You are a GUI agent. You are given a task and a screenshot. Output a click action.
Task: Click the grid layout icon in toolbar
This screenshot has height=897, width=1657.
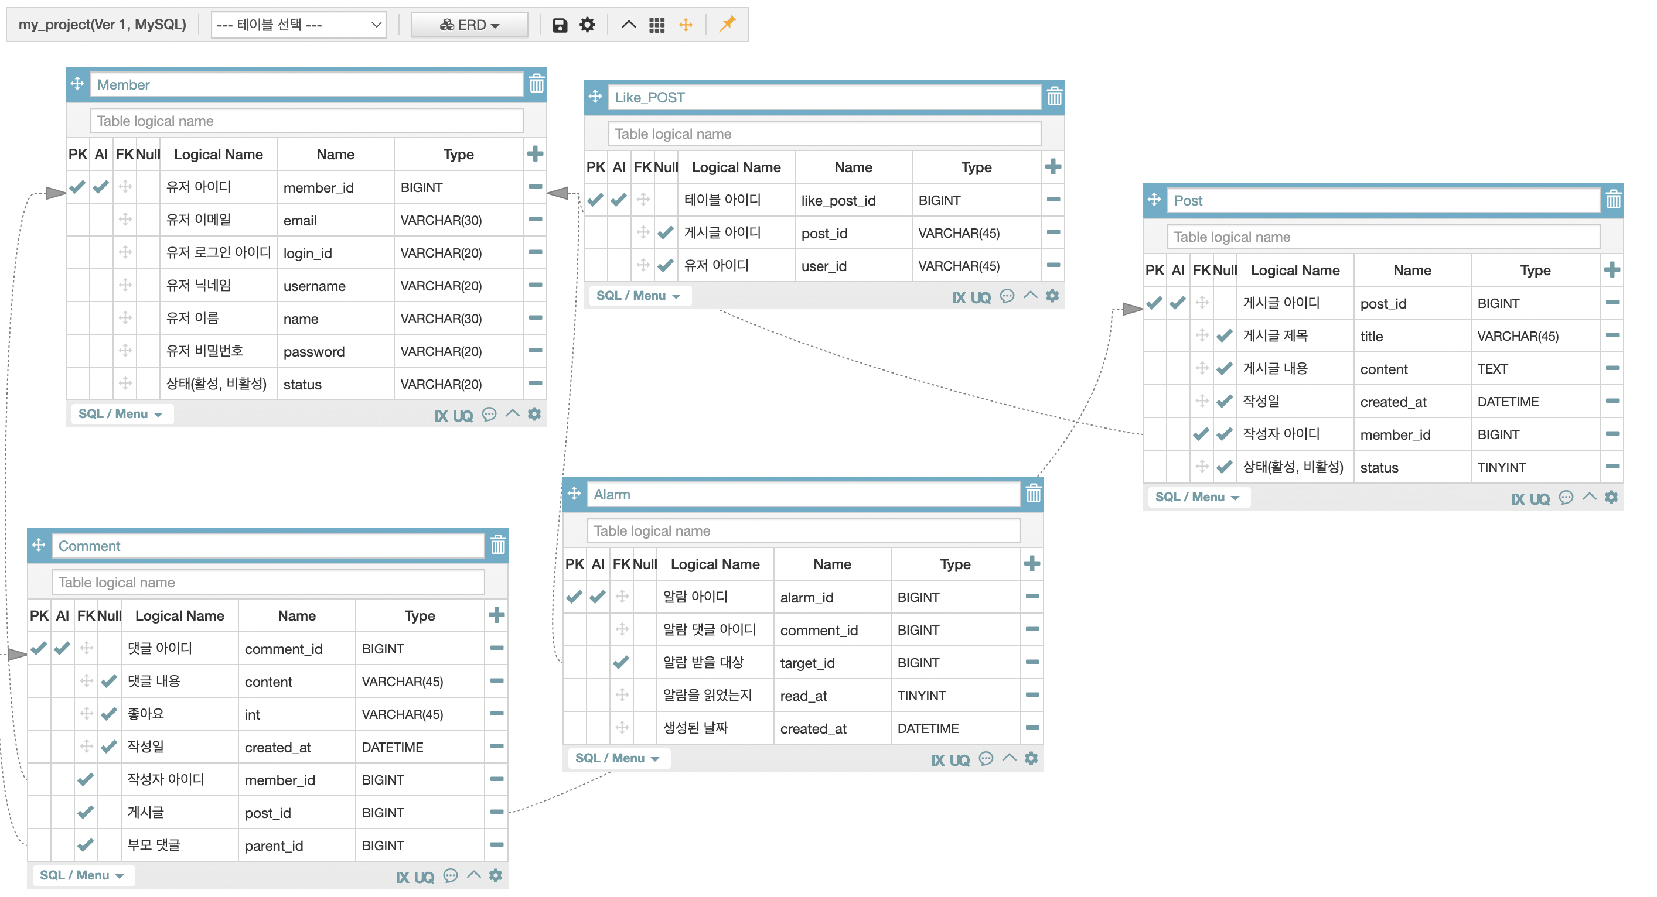tap(657, 25)
